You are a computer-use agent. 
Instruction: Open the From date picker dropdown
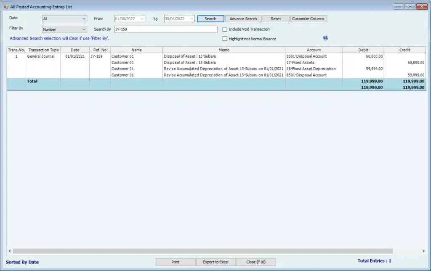pos(141,19)
